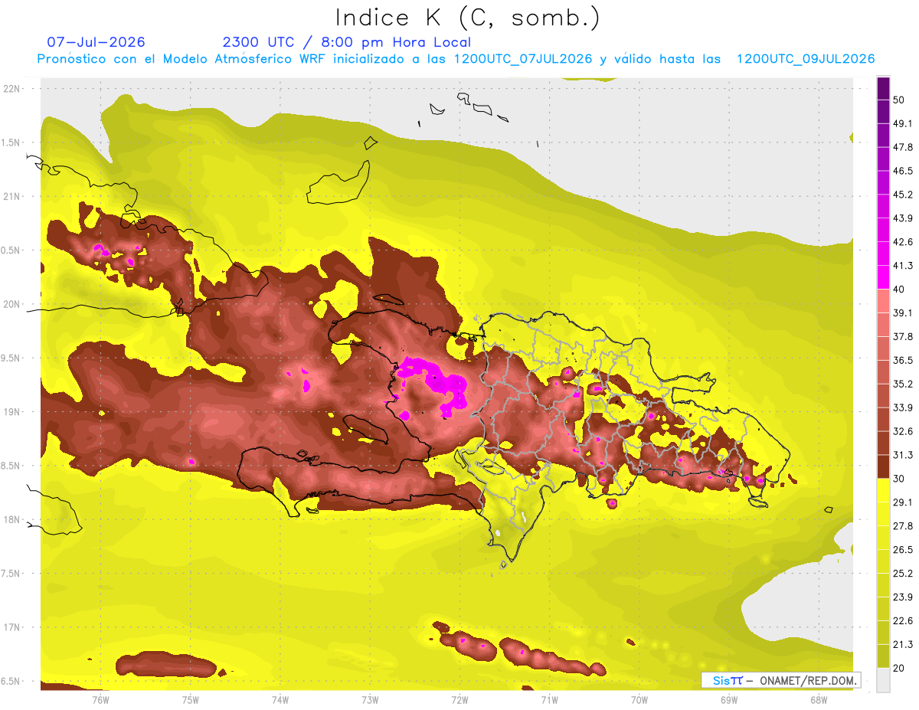Pick the bright yellow swatch between 29.1 and 30
Image resolution: width=919 pixels, height=710 pixels.
884,490
